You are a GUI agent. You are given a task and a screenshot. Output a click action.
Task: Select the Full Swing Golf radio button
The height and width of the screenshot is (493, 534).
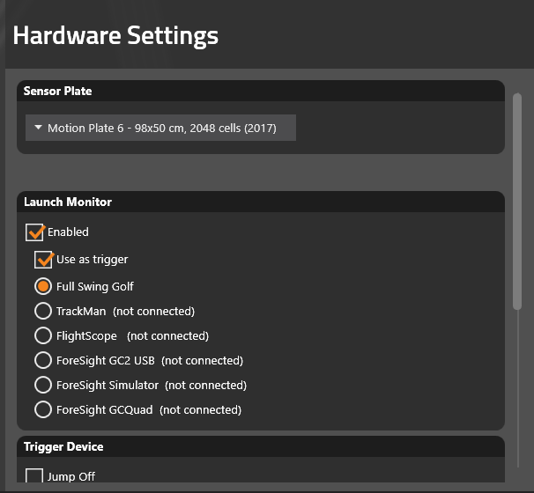point(43,286)
